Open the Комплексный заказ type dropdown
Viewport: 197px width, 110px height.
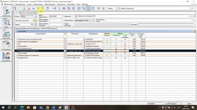pos(32,20)
